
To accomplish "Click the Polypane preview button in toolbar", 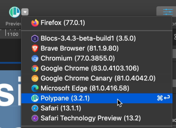I will click(x=15, y=12).
